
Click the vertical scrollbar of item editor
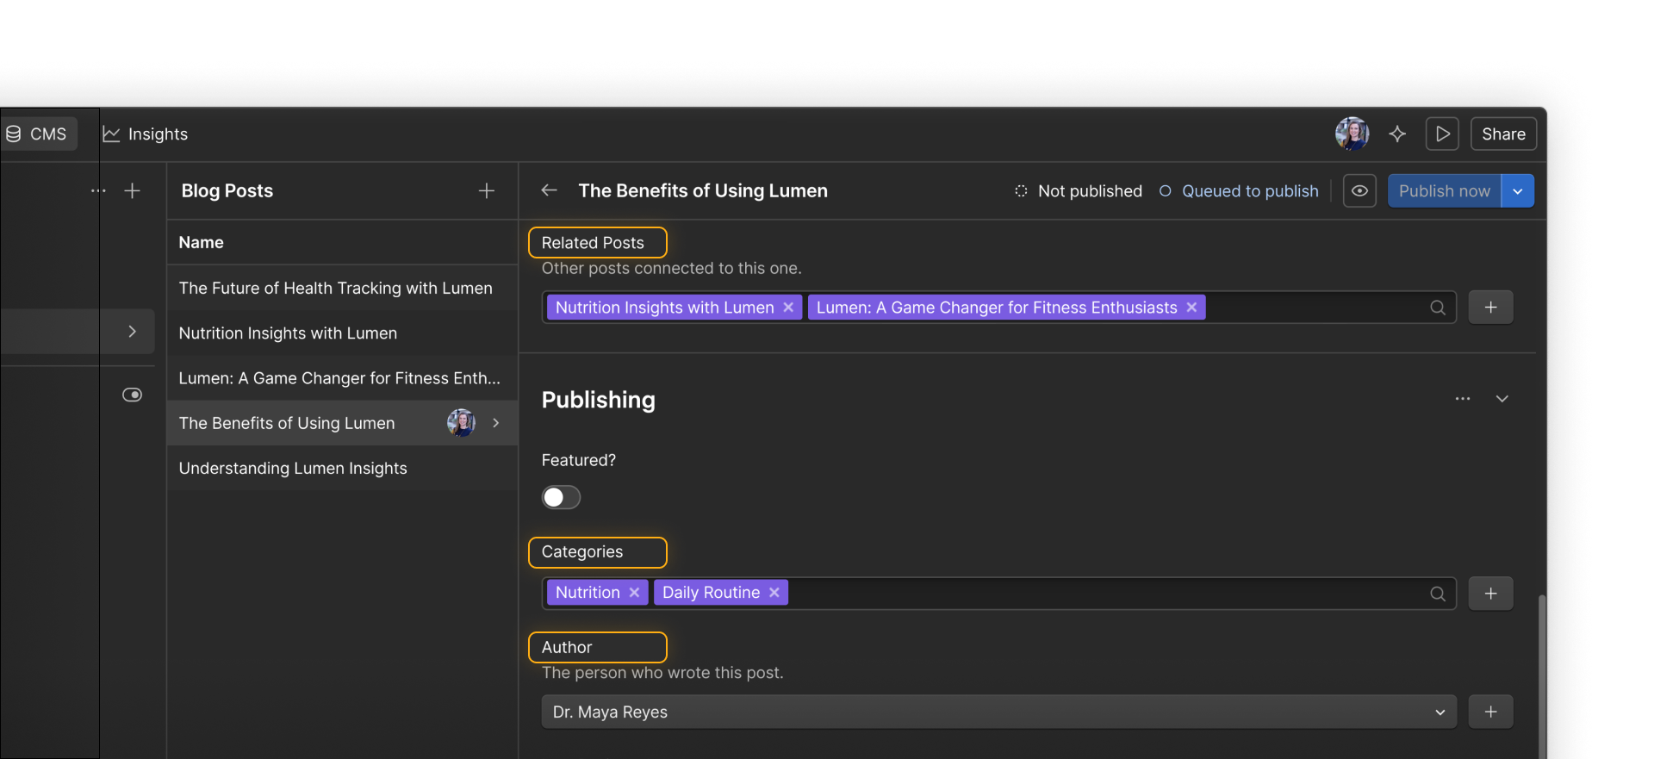coord(1542,676)
